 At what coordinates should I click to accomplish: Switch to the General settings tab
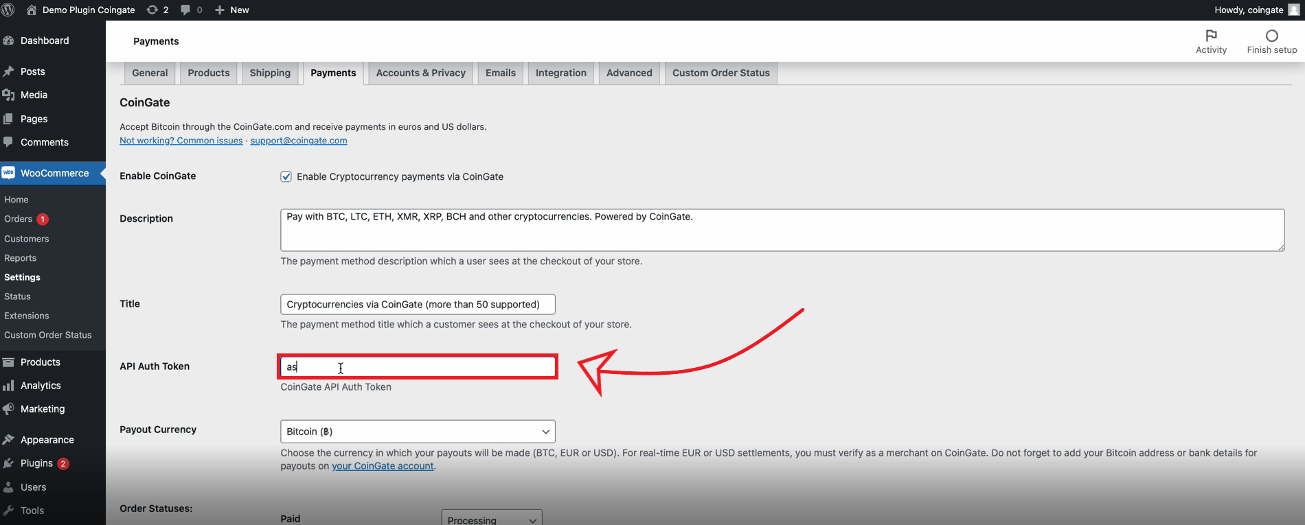pos(150,73)
